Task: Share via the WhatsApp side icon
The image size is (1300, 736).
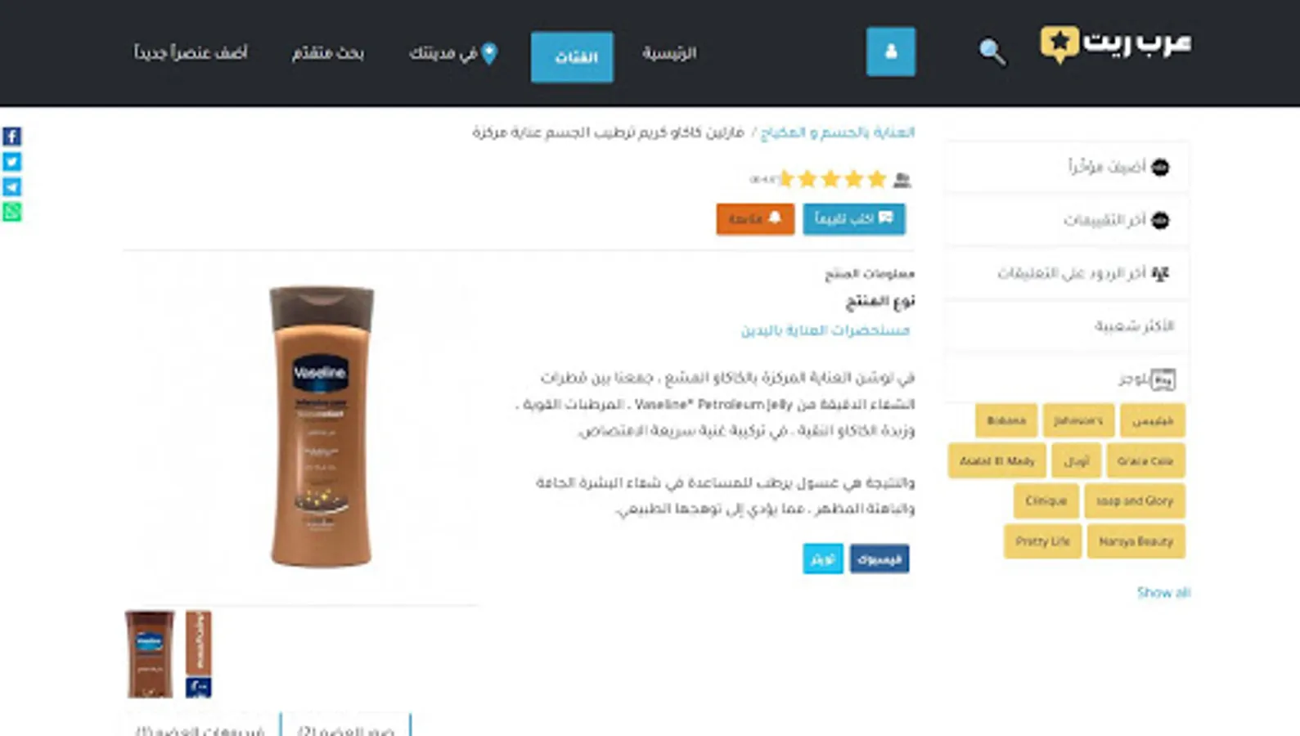Action: [x=11, y=213]
